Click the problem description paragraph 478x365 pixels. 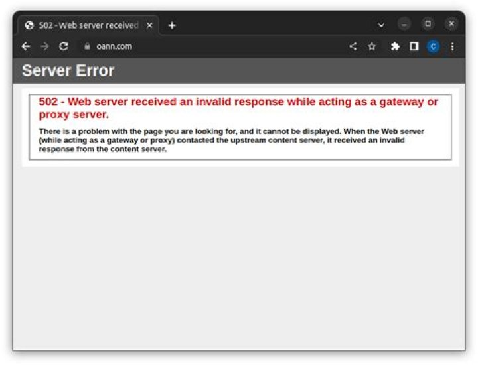[x=231, y=140]
